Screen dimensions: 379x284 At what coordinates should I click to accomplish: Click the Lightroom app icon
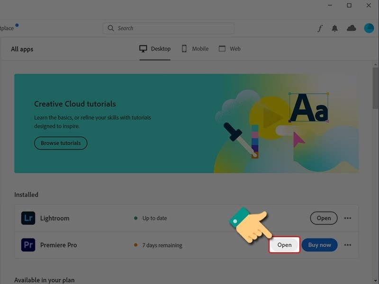[x=28, y=218]
